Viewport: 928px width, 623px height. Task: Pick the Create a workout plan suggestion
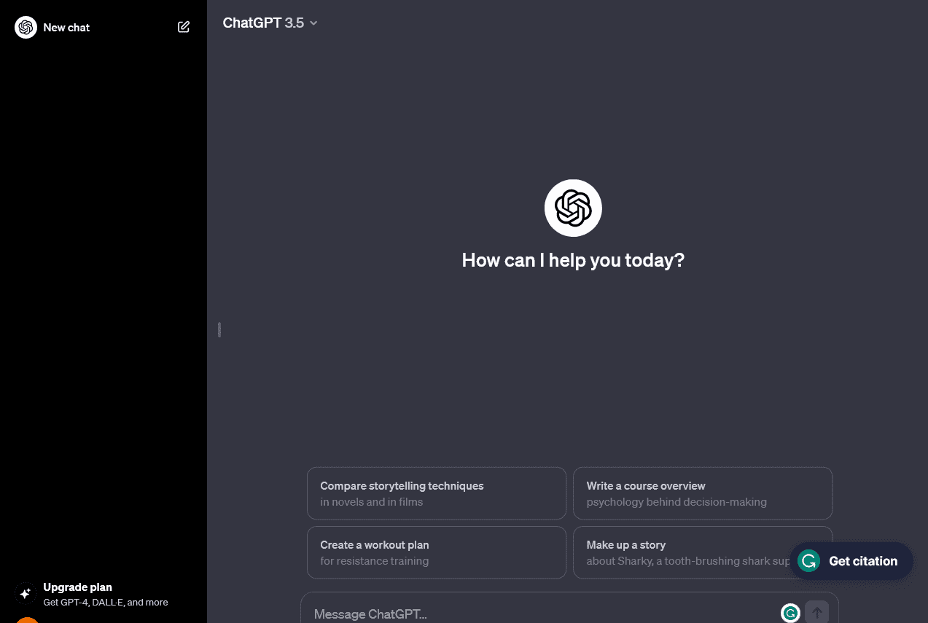point(436,552)
